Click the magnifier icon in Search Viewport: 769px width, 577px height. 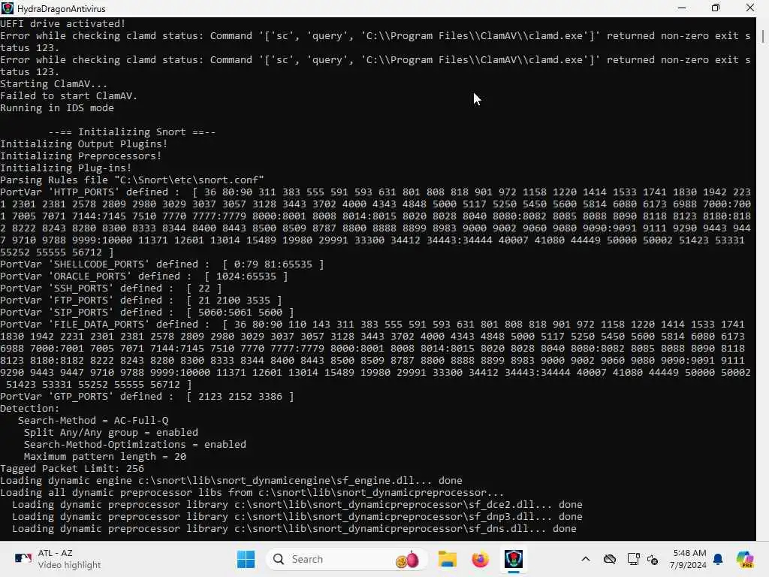279,559
